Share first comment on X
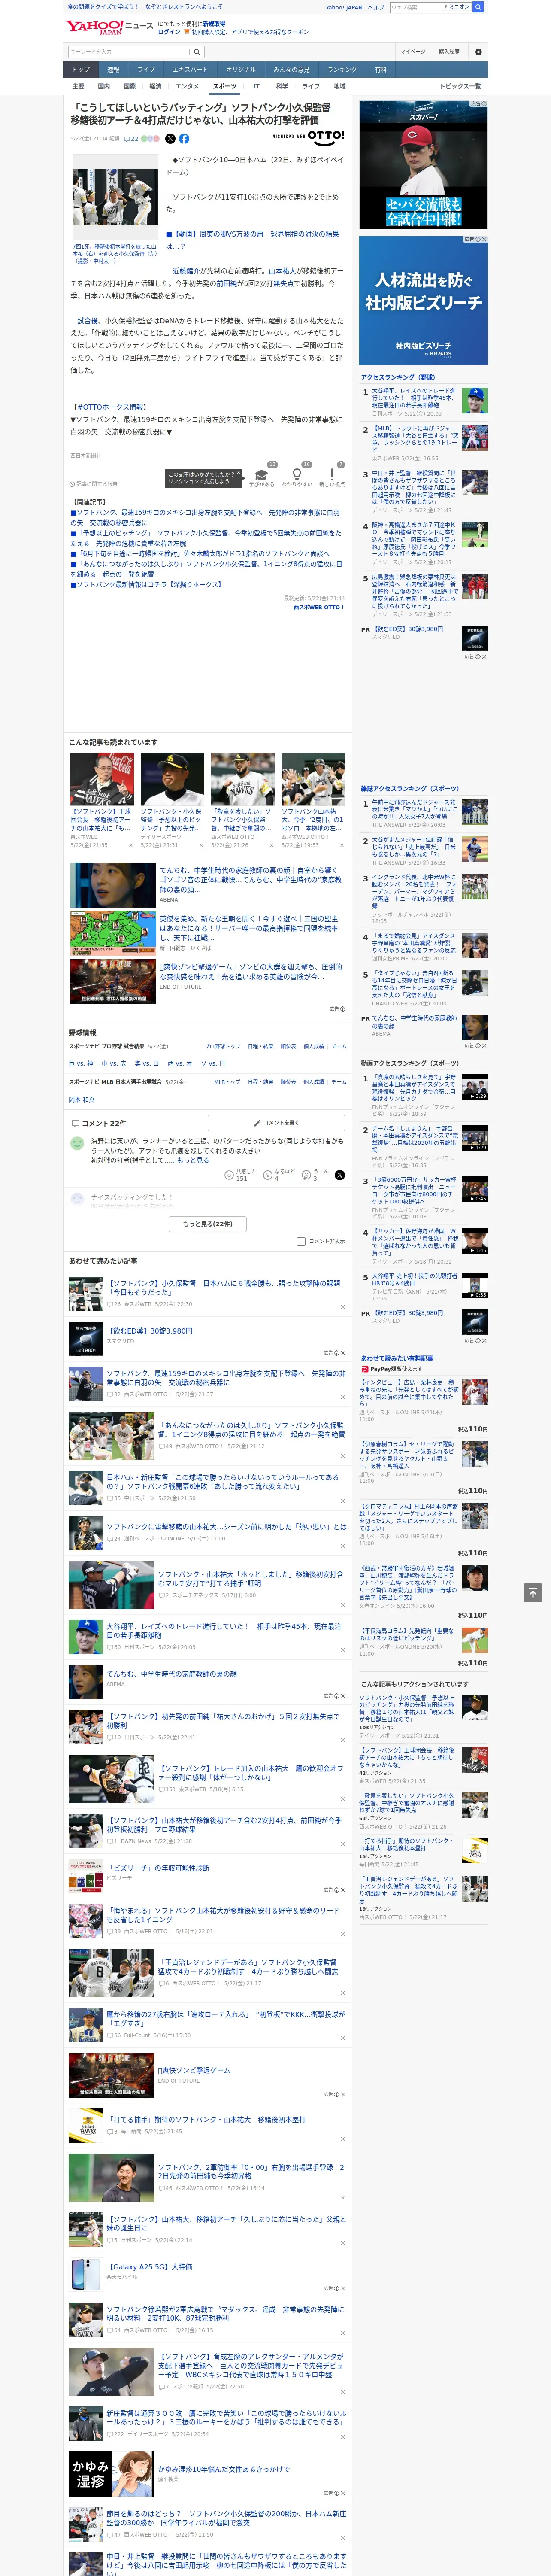This screenshot has height=2576, width=551. [x=339, y=1176]
